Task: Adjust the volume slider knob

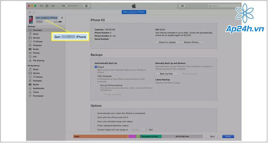Action: click(66, 6)
